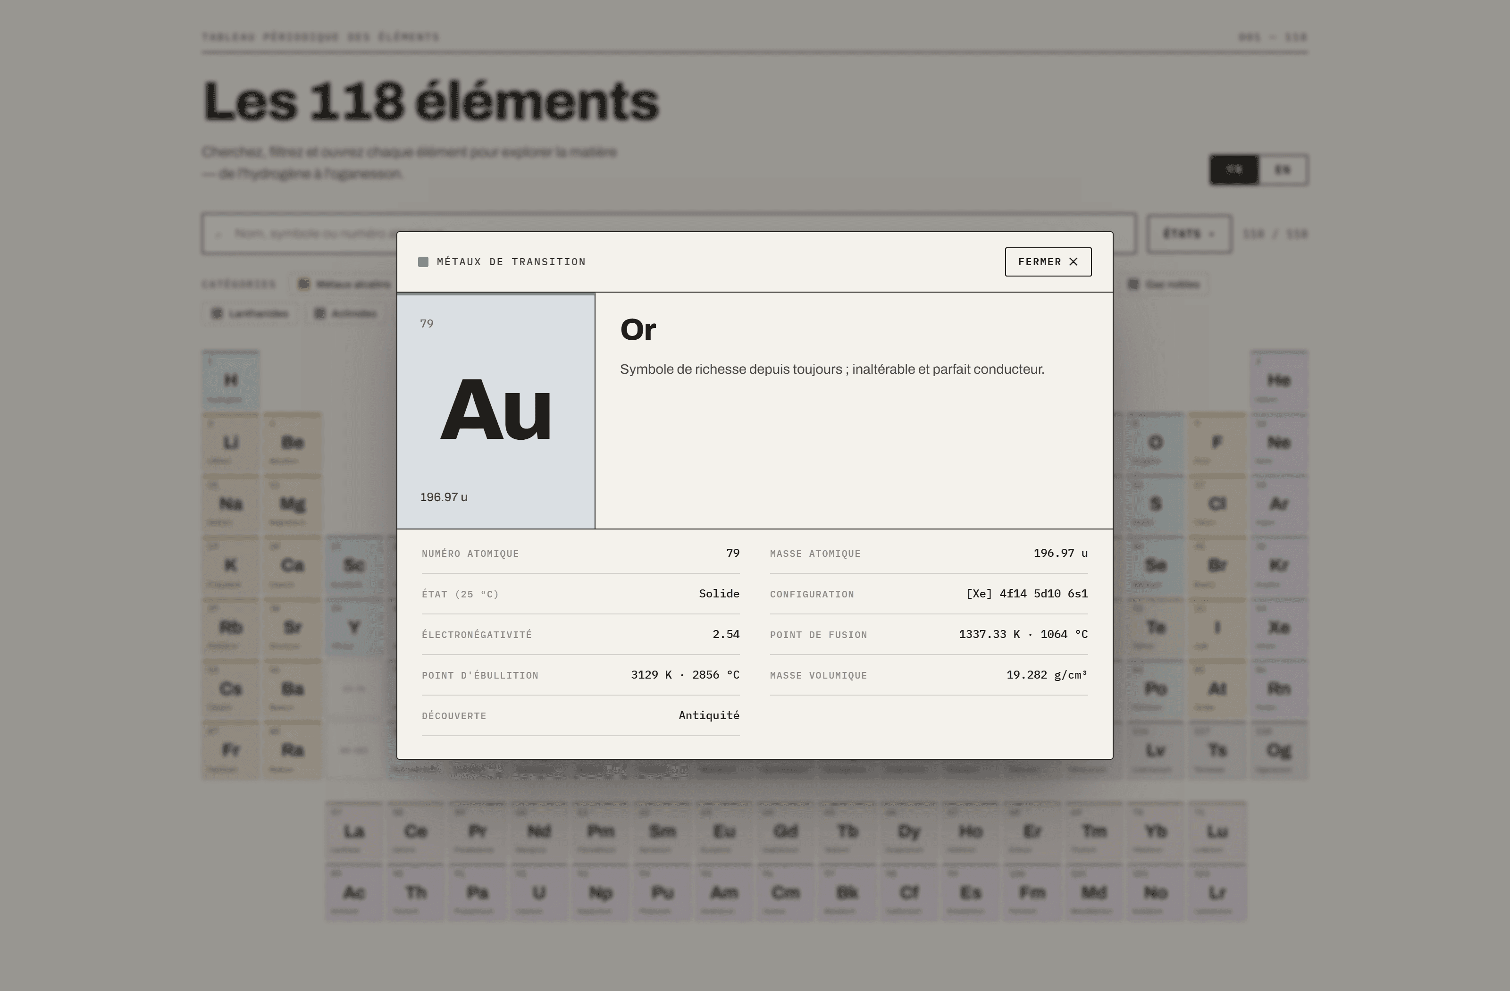Image resolution: width=1510 pixels, height=991 pixels.
Task: Select the value 79 in Numéro atomique row
Action: [x=733, y=553]
